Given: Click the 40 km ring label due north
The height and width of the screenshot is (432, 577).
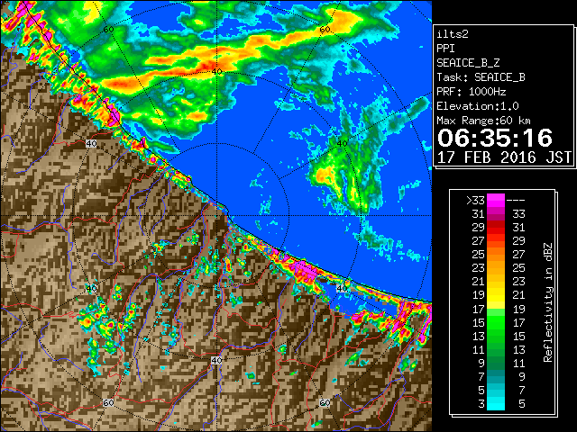Looking at the screenshot, I should tap(216, 71).
